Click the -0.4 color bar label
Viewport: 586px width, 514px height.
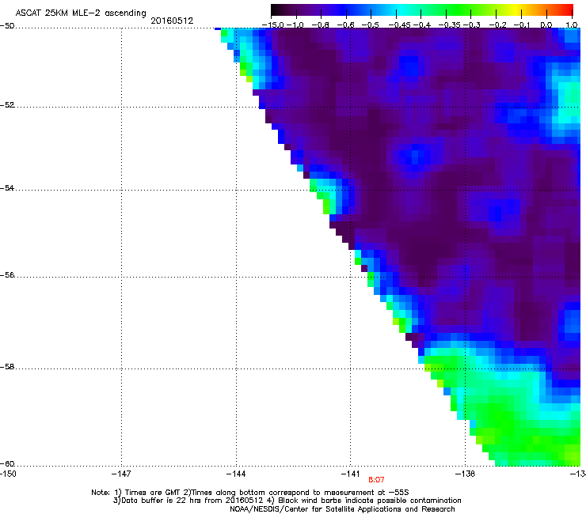click(x=421, y=25)
